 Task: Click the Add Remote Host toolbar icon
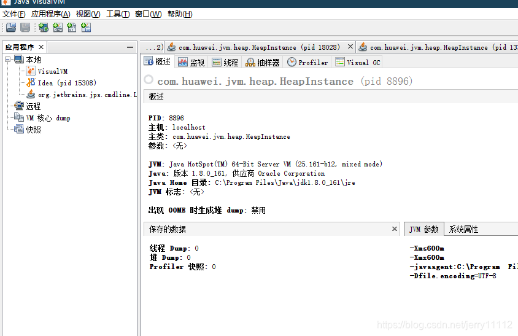click(44, 28)
